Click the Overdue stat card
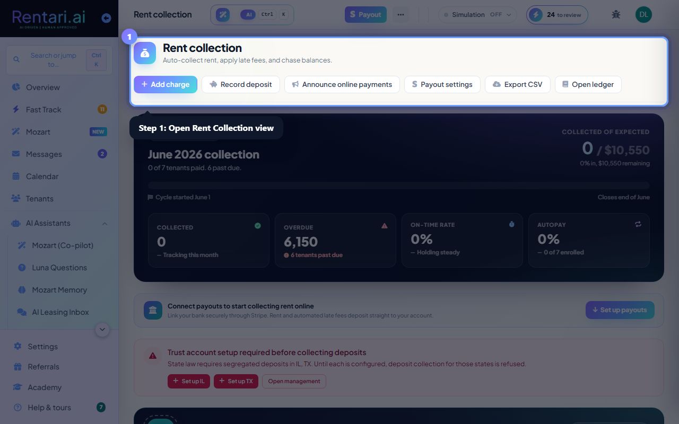Image resolution: width=679 pixels, height=424 pixels. 335,241
